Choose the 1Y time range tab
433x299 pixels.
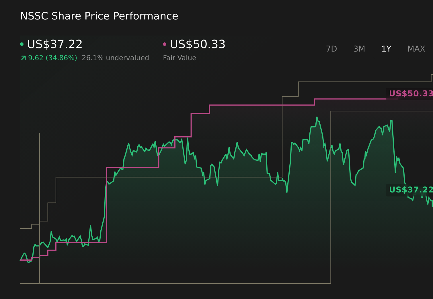point(386,49)
